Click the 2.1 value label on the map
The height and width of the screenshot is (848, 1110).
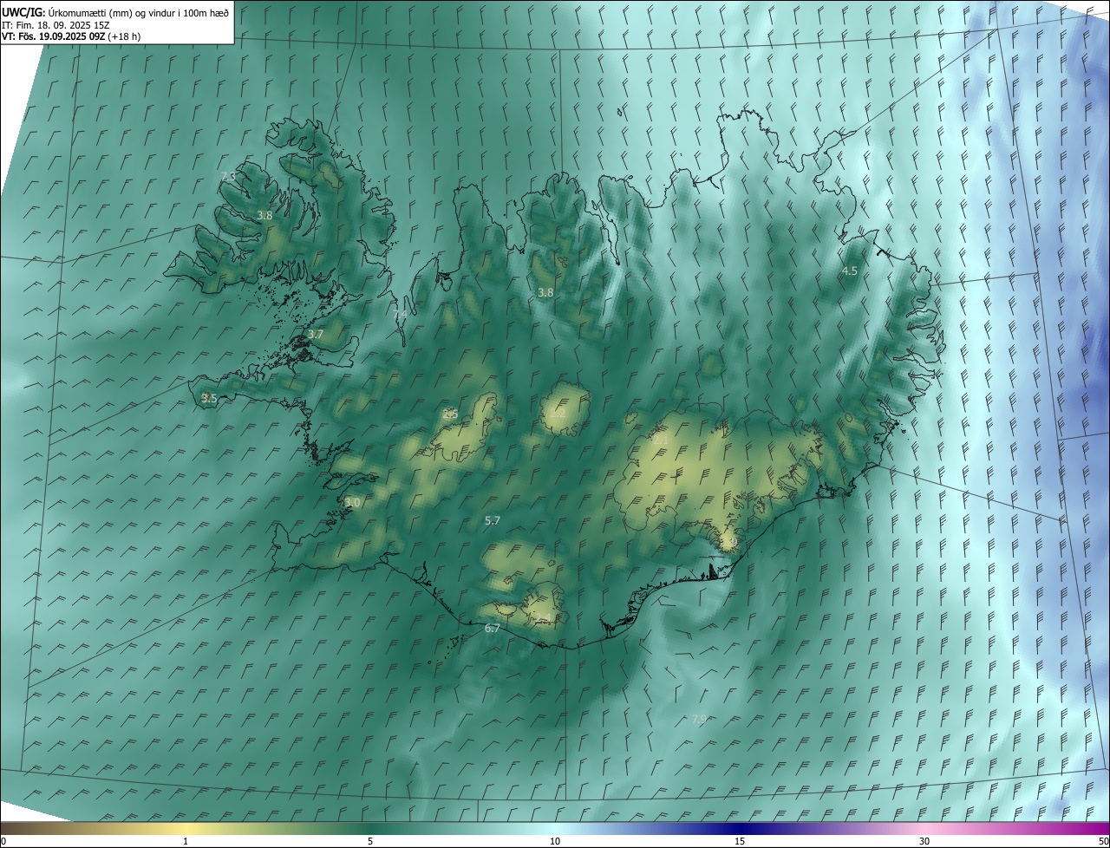[660, 440]
